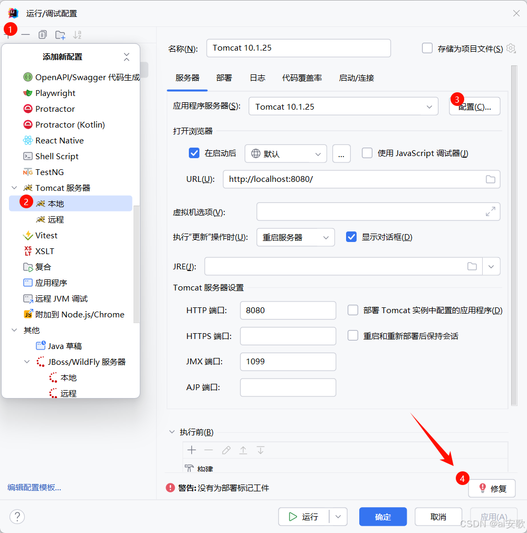Enable 使用 JavaScript 调试器 checkbox
The height and width of the screenshot is (533, 527).
tap(367, 153)
